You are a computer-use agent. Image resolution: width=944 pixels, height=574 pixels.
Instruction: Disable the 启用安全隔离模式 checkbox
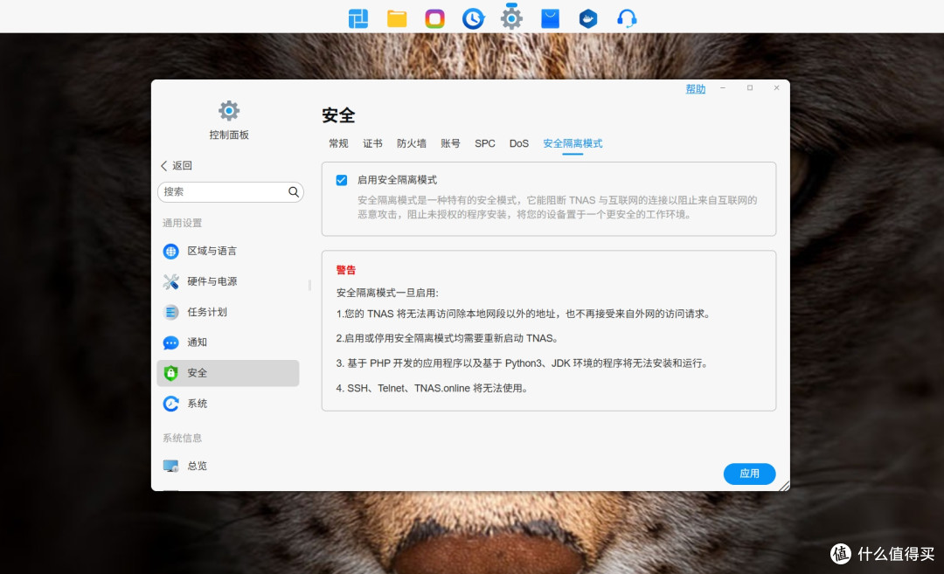pyautogui.click(x=342, y=180)
